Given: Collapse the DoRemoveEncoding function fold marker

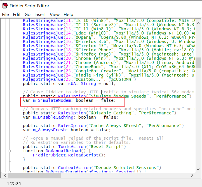Looking at the screenshot, I should click(9, 172).
